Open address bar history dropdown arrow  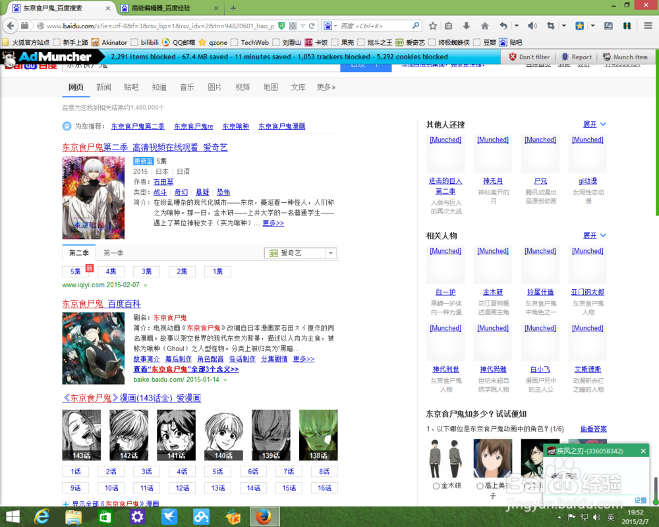pyautogui.click(x=302, y=26)
